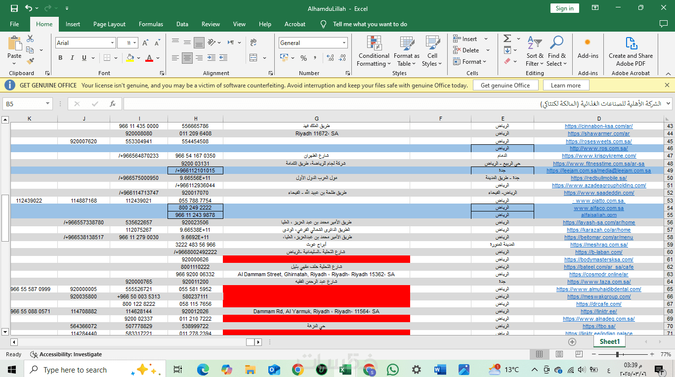
Task: Toggle Middle Align
Action: pyautogui.click(x=187, y=43)
